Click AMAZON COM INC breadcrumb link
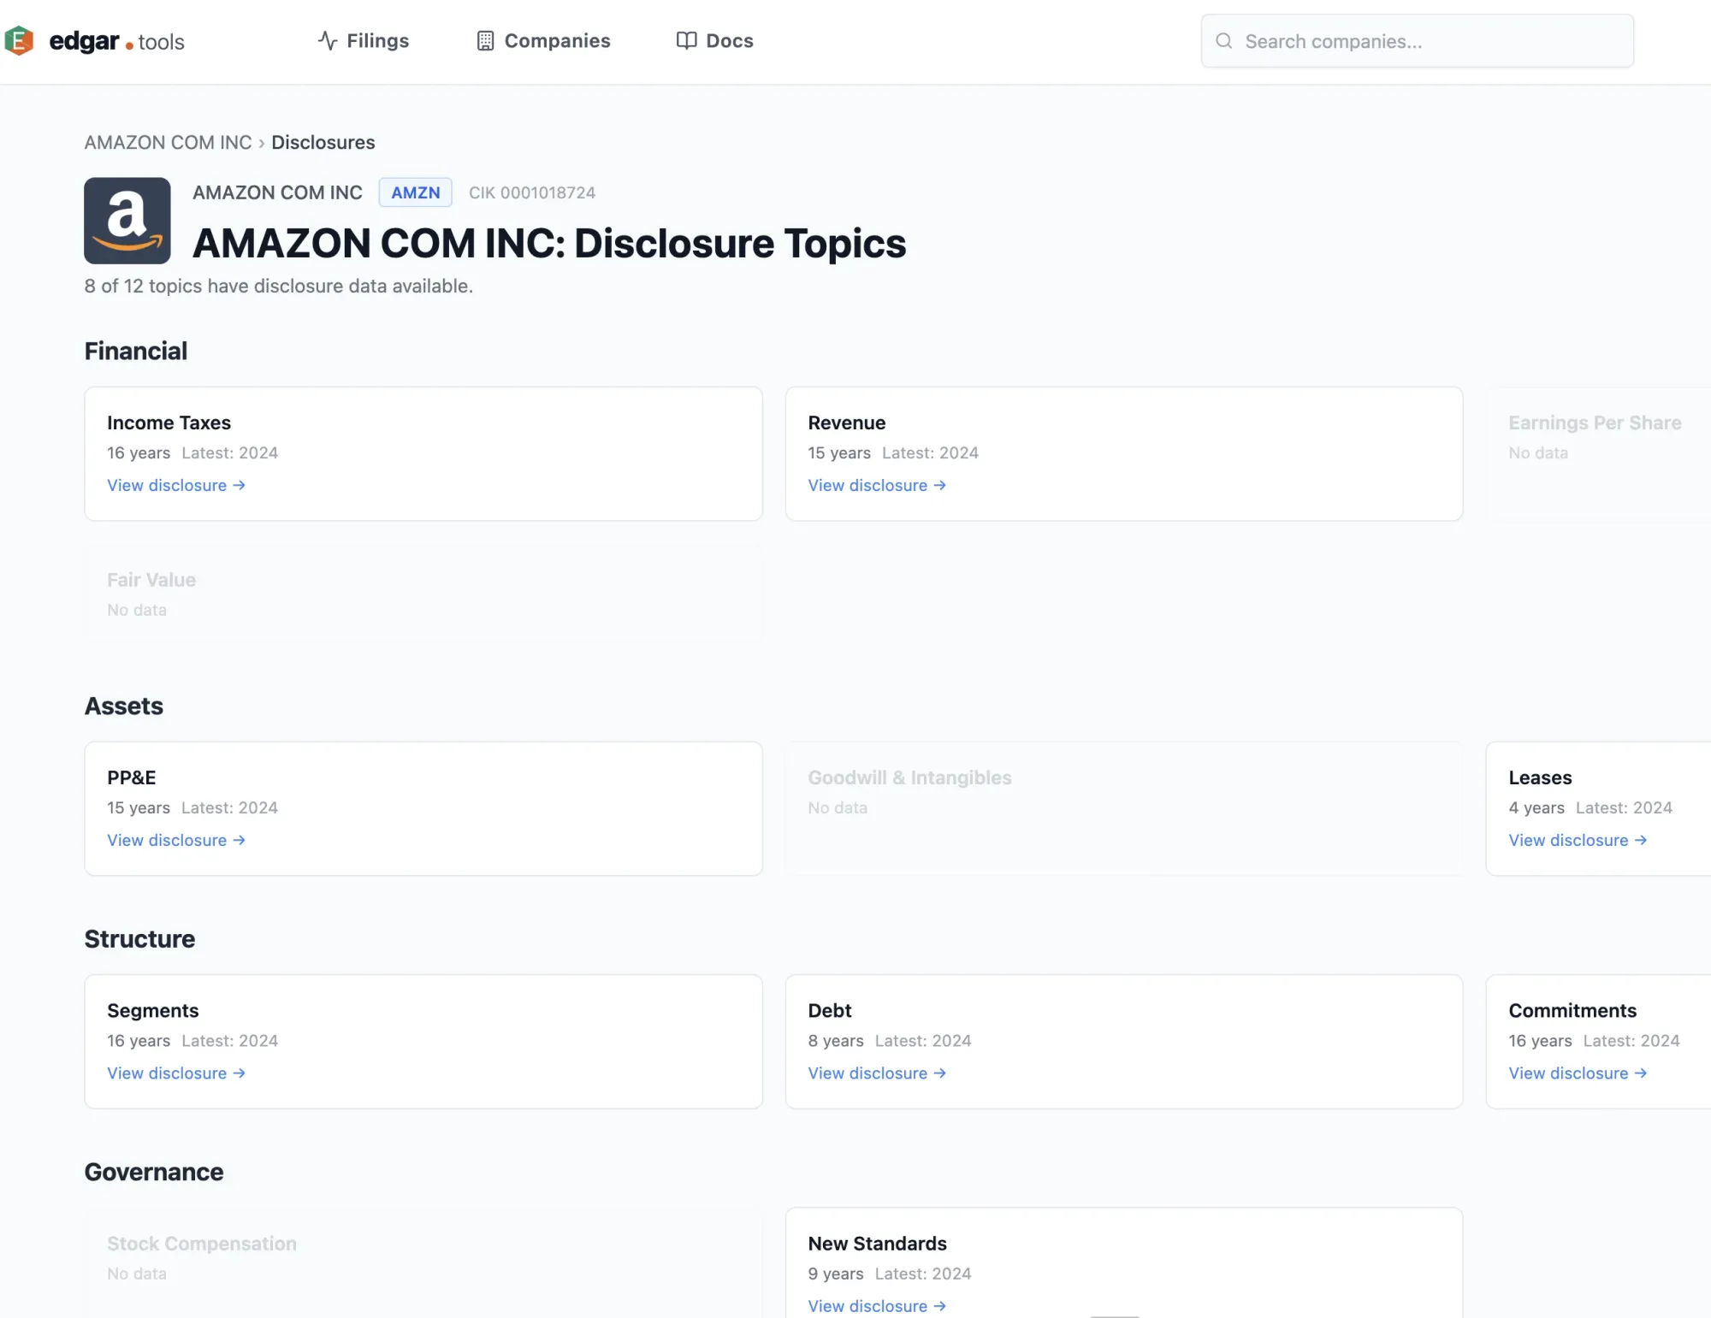This screenshot has width=1711, height=1318. click(168, 142)
